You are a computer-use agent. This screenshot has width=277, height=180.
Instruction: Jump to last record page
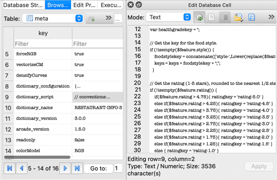77,168
